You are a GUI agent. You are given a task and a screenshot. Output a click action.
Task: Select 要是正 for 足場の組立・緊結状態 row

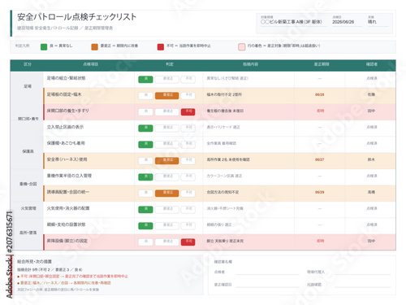point(166,79)
